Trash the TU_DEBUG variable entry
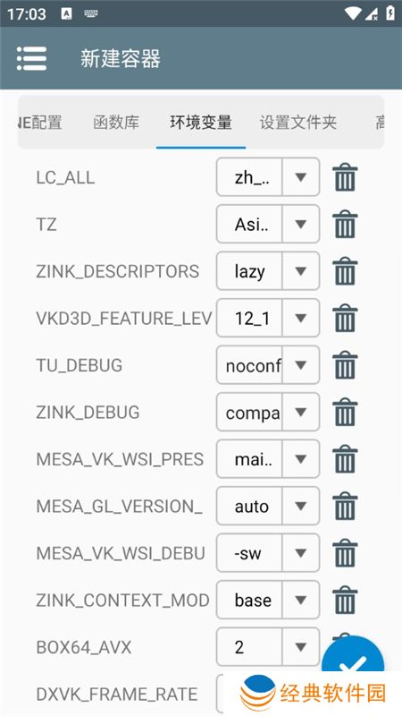Viewport: 402px width, 716px height. 345,365
